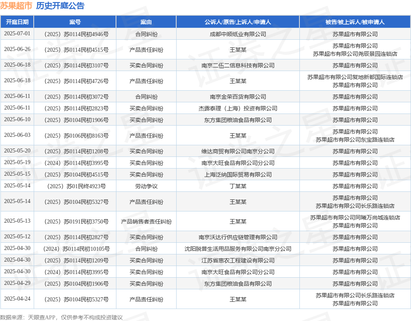Select the 历史开庭公告 heading
This screenshot has height=321, width=411.
tap(60, 6)
